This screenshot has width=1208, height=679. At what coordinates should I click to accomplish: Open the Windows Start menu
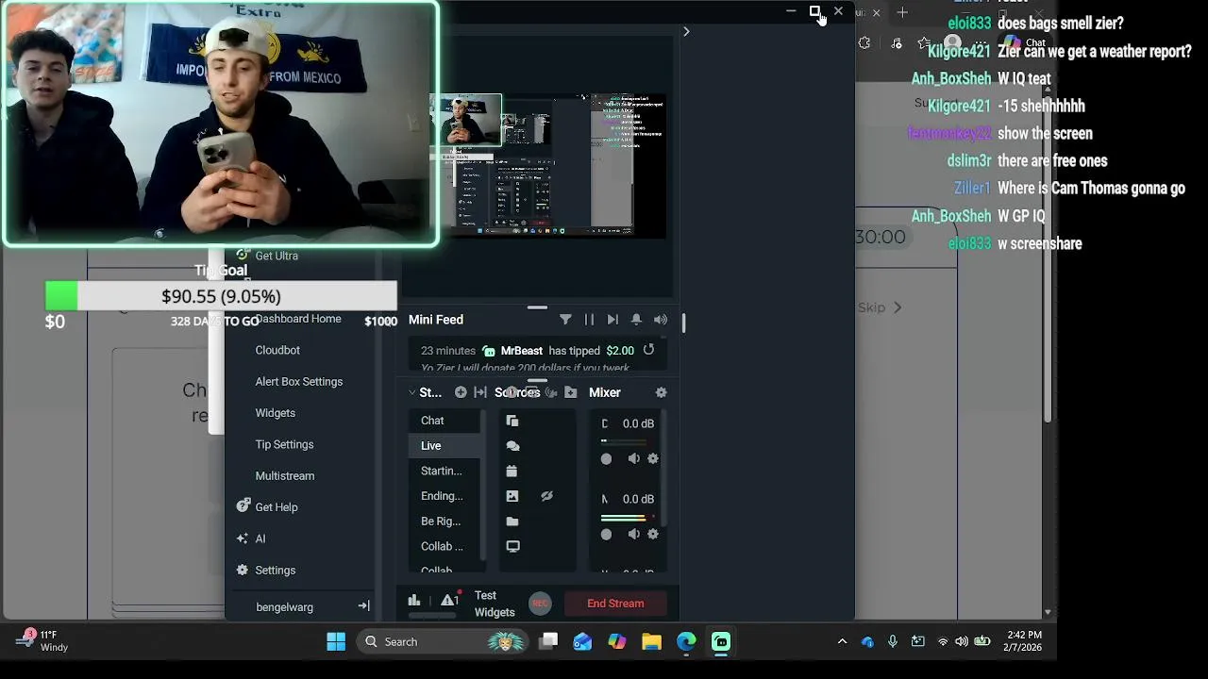click(336, 641)
